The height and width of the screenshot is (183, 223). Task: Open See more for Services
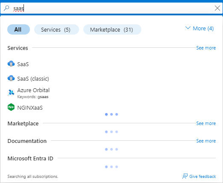click(x=206, y=48)
